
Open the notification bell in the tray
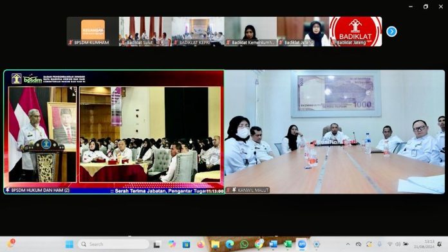coord(440,244)
